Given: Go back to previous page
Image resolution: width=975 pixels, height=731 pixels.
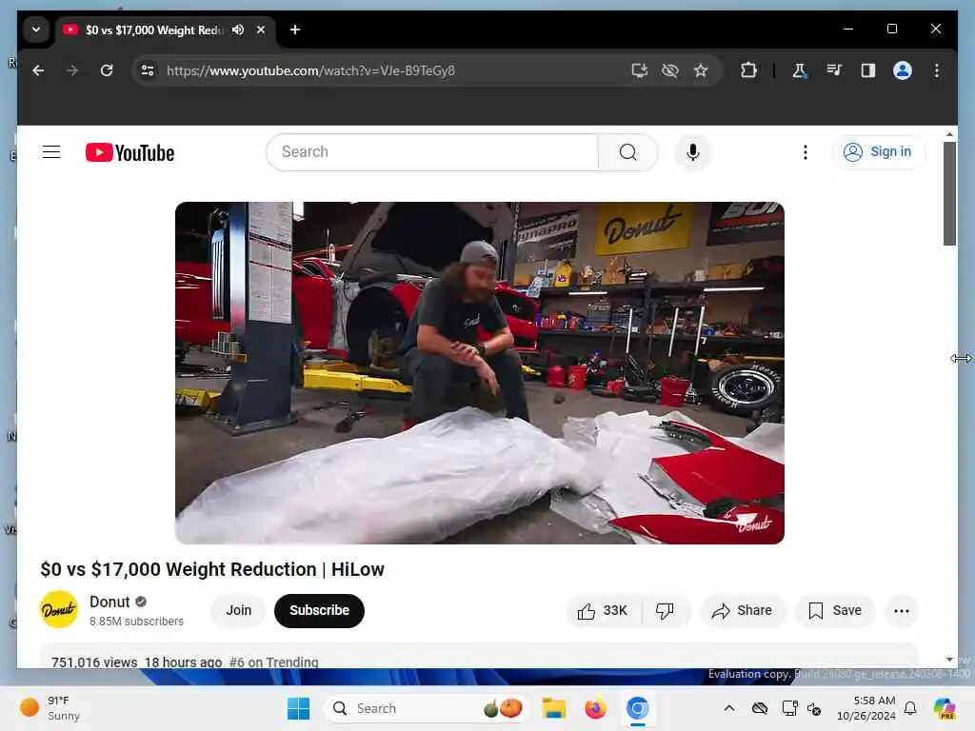Looking at the screenshot, I should [x=38, y=70].
